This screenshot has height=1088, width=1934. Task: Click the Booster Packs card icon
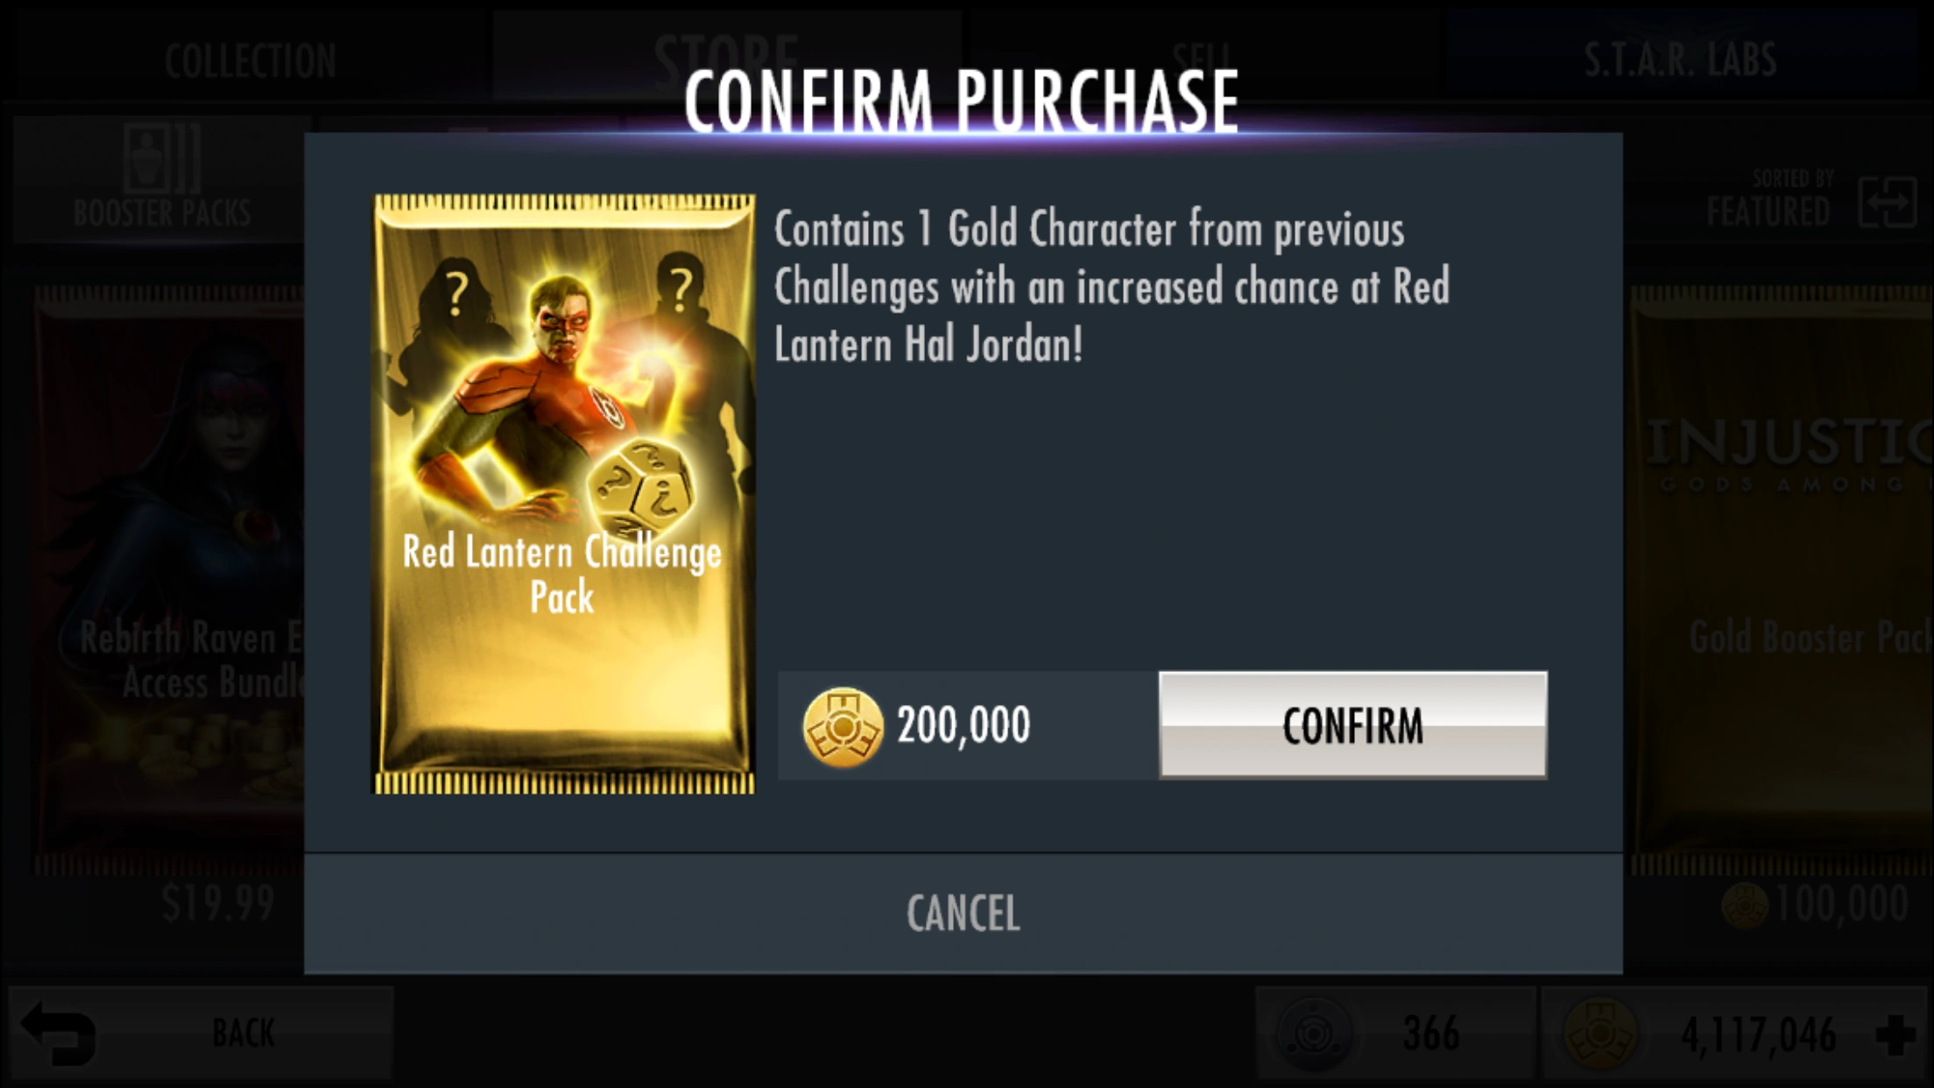click(162, 157)
